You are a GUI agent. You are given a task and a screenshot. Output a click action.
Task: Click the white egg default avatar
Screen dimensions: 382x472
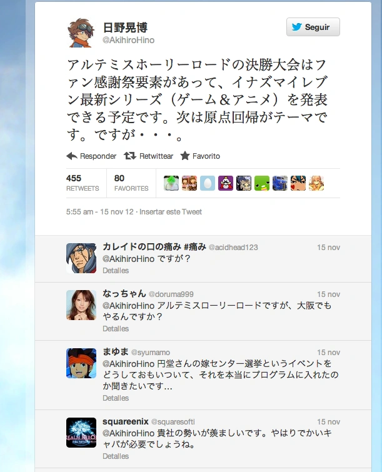click(208, 183)
